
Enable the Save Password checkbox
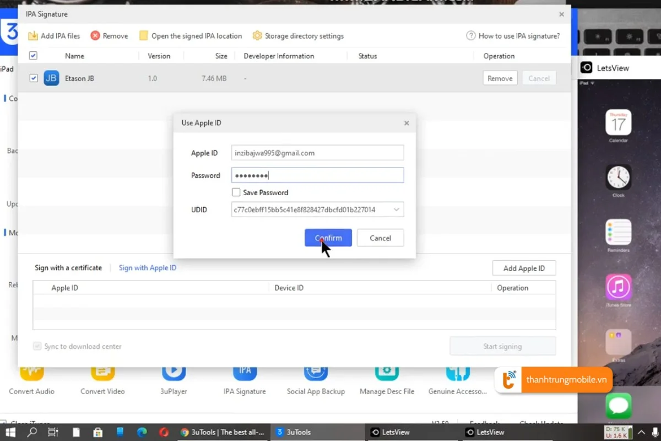click(236, 192)
